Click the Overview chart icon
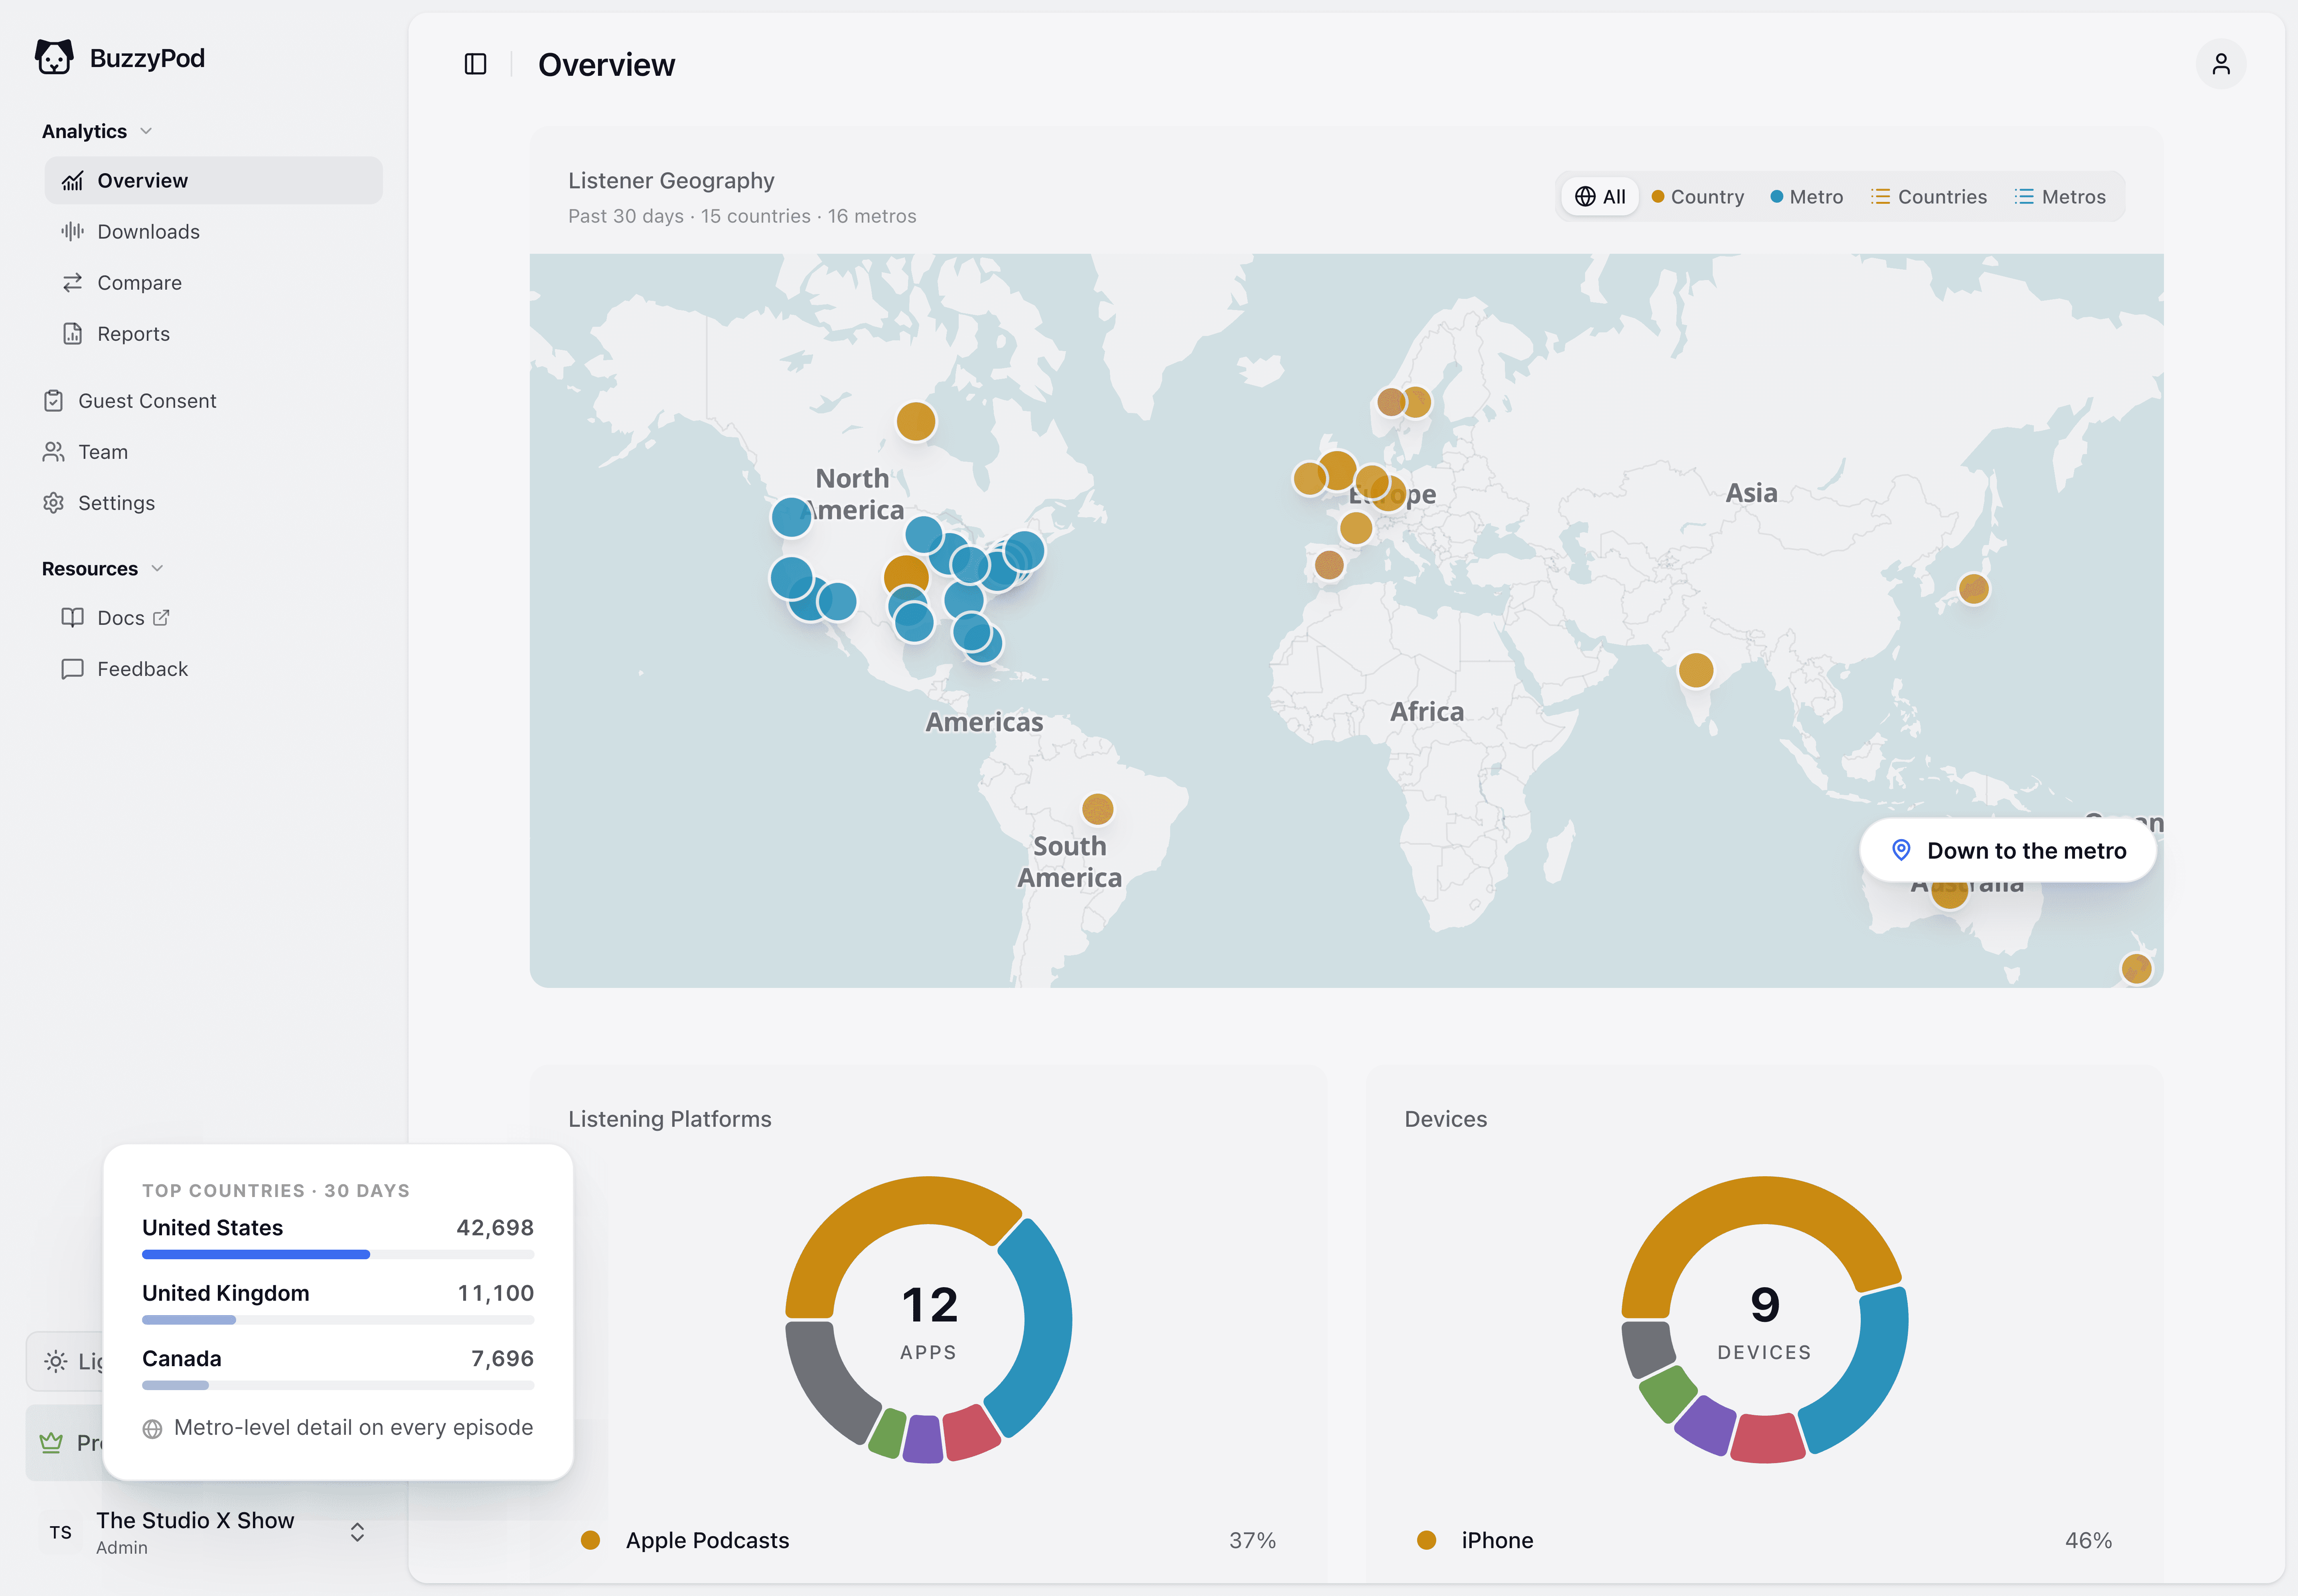 [72, 181]
